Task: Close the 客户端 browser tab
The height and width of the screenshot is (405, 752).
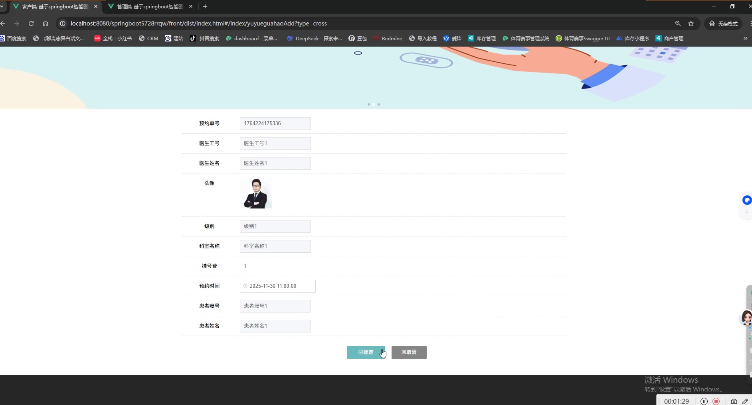Action: click(x=96, y=6)
